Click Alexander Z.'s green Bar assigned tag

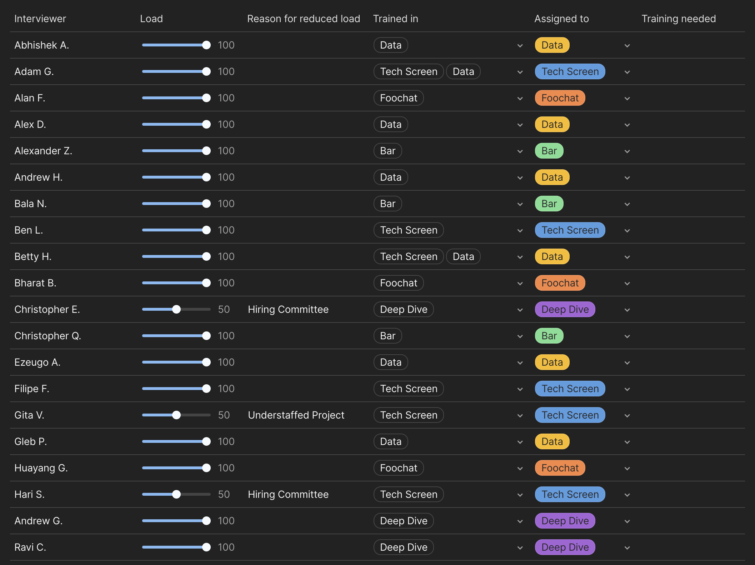point(549,151)
